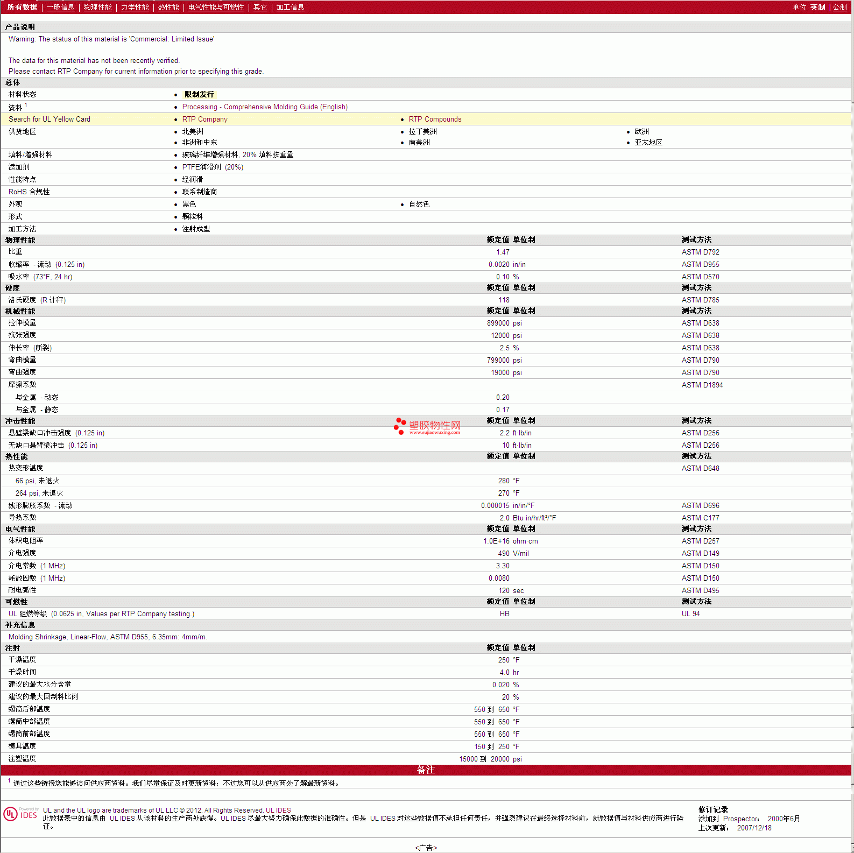Select the ASTM D792 test method text
Image resolution: width=854 pixels, height=853 pixels.
tap(700, 252)
